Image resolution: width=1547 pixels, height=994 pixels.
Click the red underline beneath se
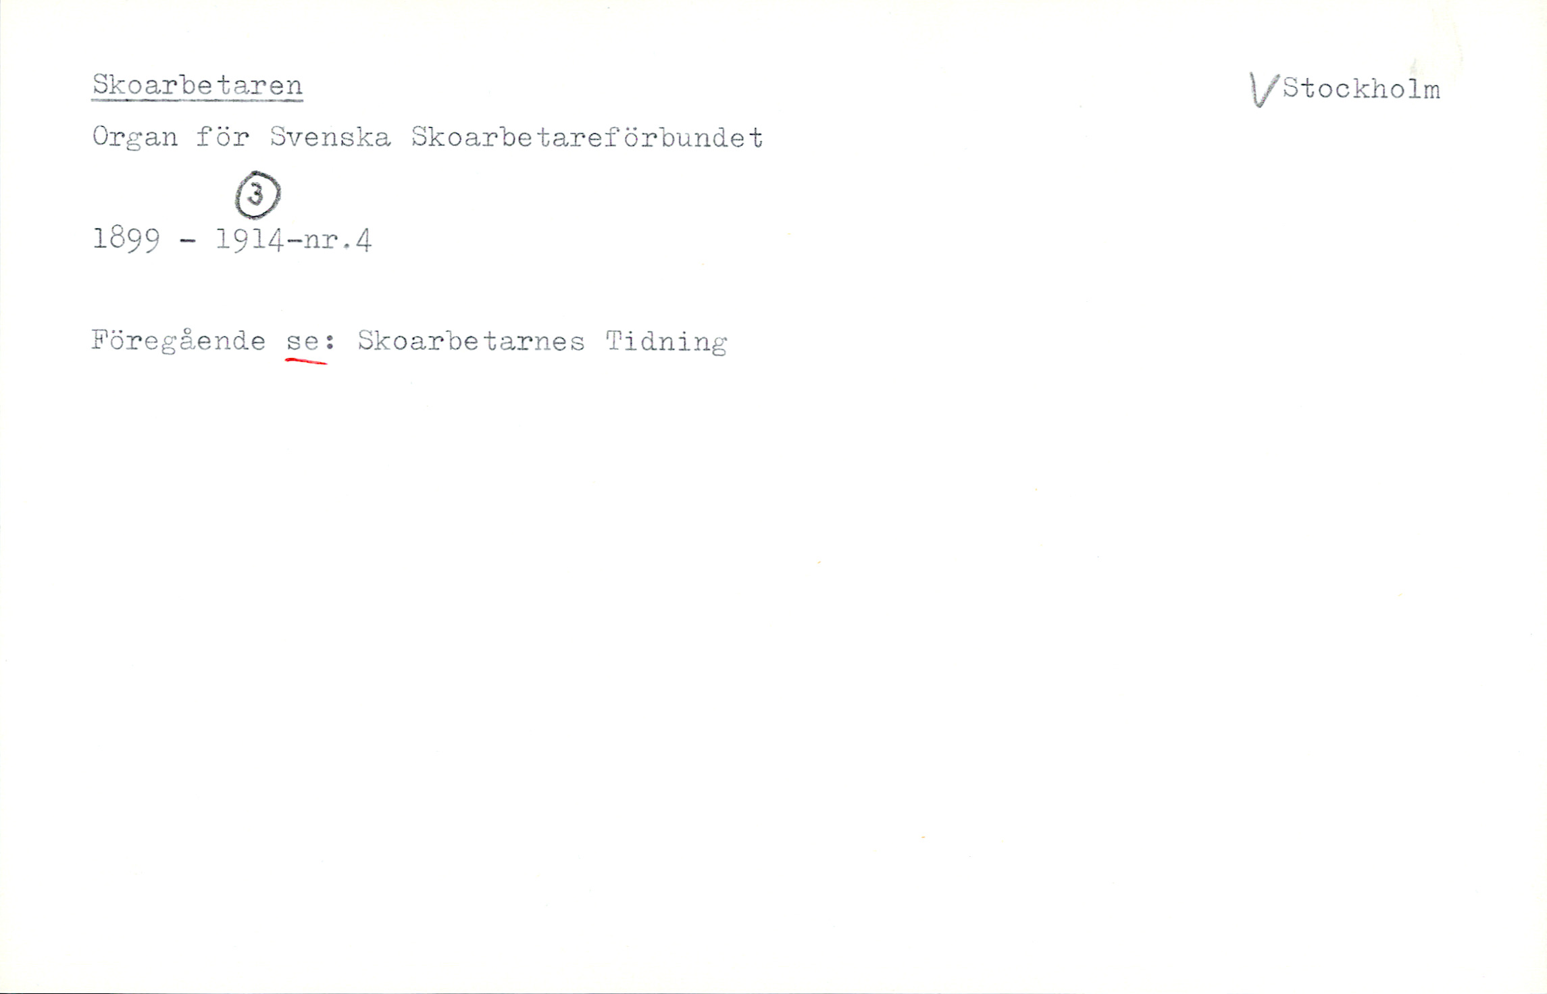coord(306,362)
